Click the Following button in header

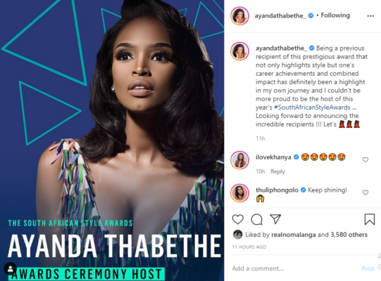[335, 15]
